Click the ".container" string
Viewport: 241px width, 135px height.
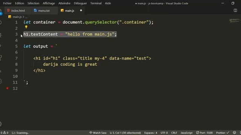coord(134,22)
